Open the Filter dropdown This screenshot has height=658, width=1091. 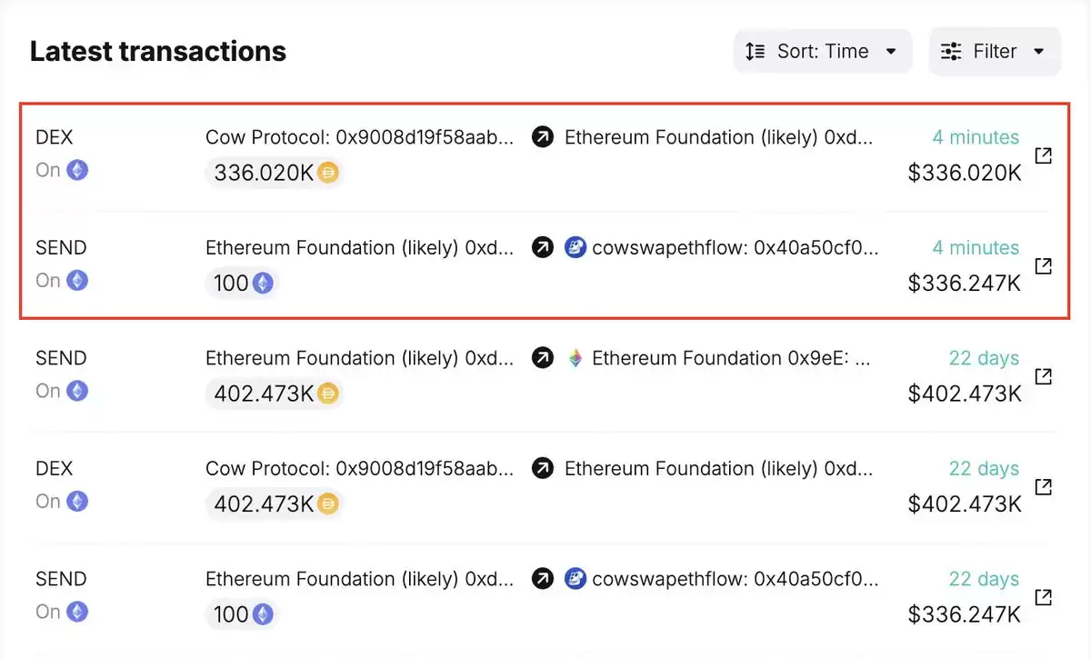(994, 52)
